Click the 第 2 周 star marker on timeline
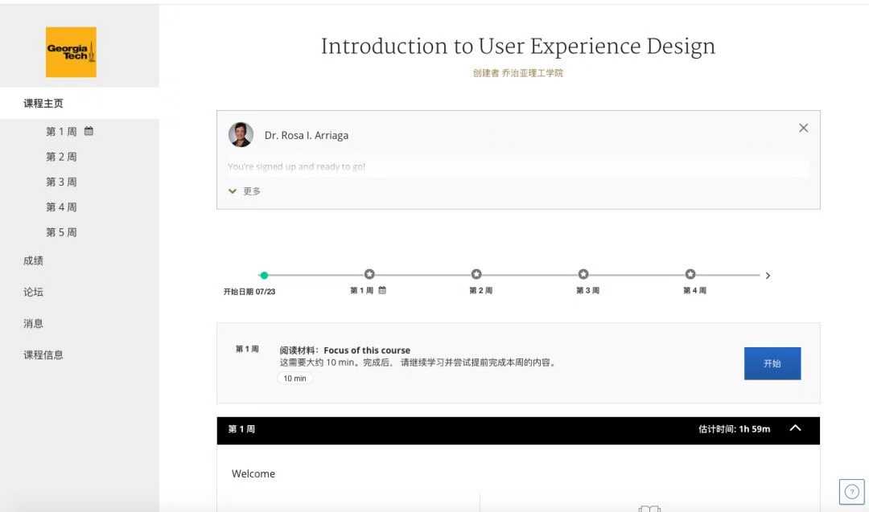 tap(476, 275)
